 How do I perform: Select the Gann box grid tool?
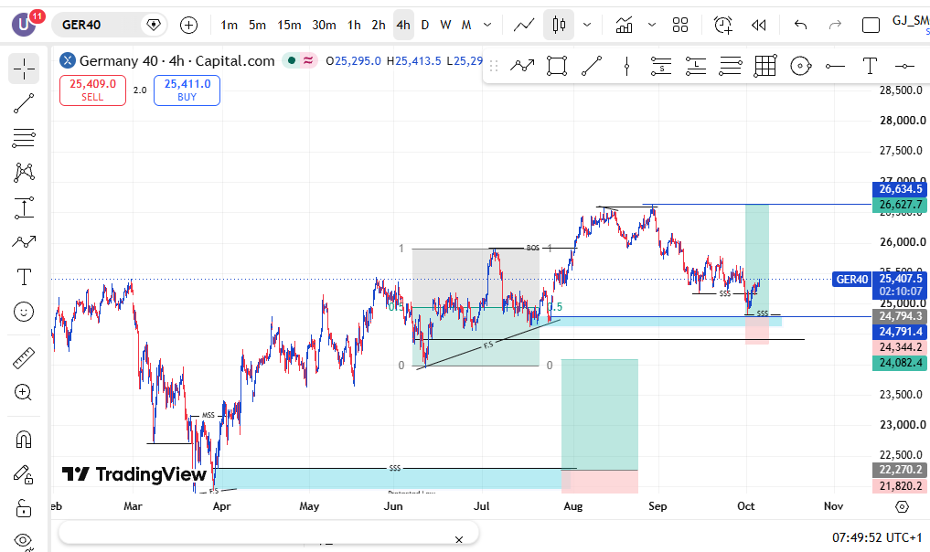(765, 66)
